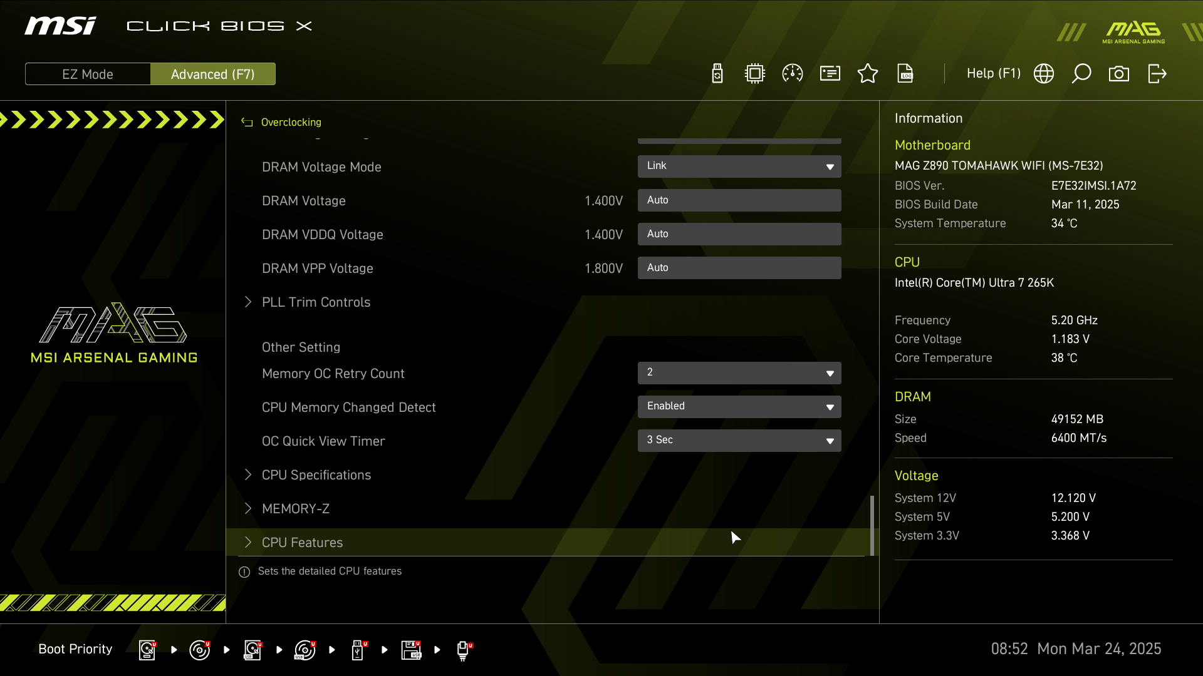Click the search magnifier icon
The image size is (1203, 676).
pos(1081,74)
